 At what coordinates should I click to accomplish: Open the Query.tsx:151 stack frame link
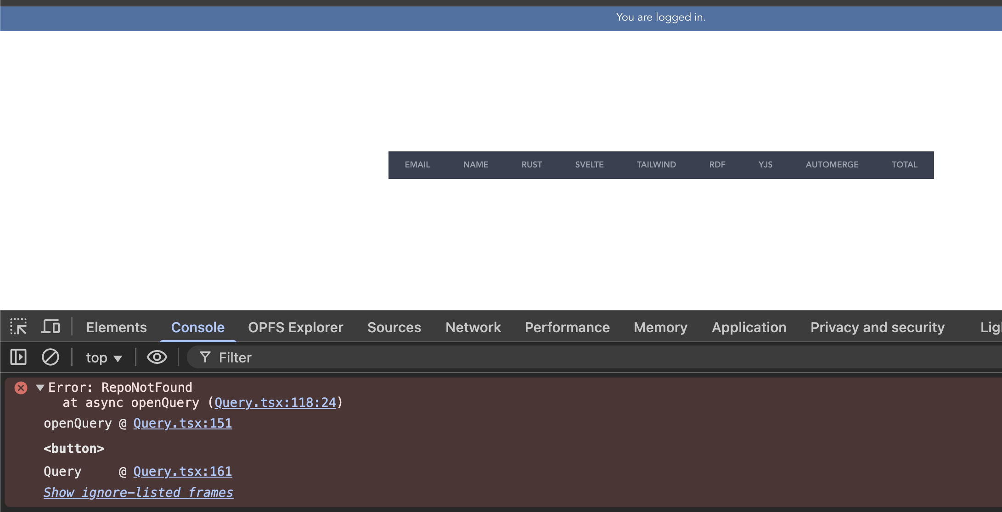tap(182, 423)
